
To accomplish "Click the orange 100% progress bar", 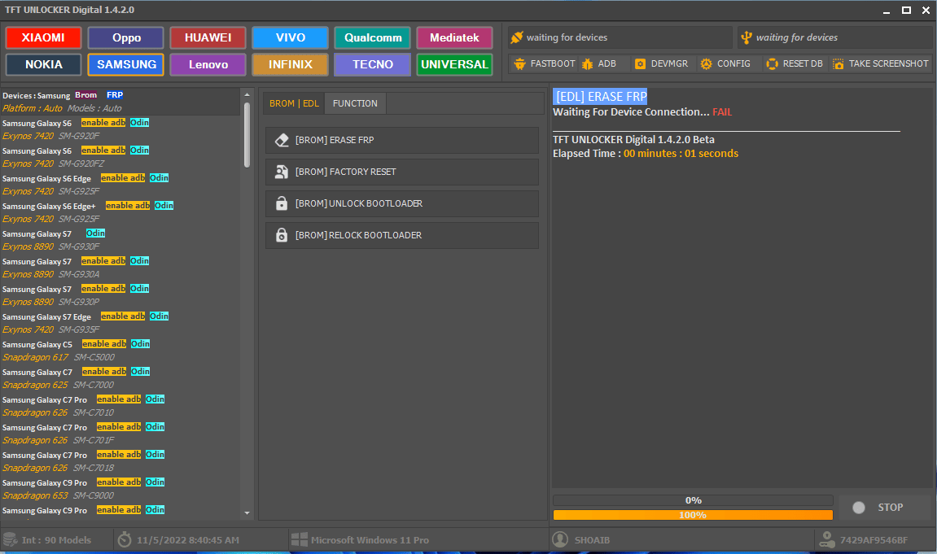I will tap(693, 514).
